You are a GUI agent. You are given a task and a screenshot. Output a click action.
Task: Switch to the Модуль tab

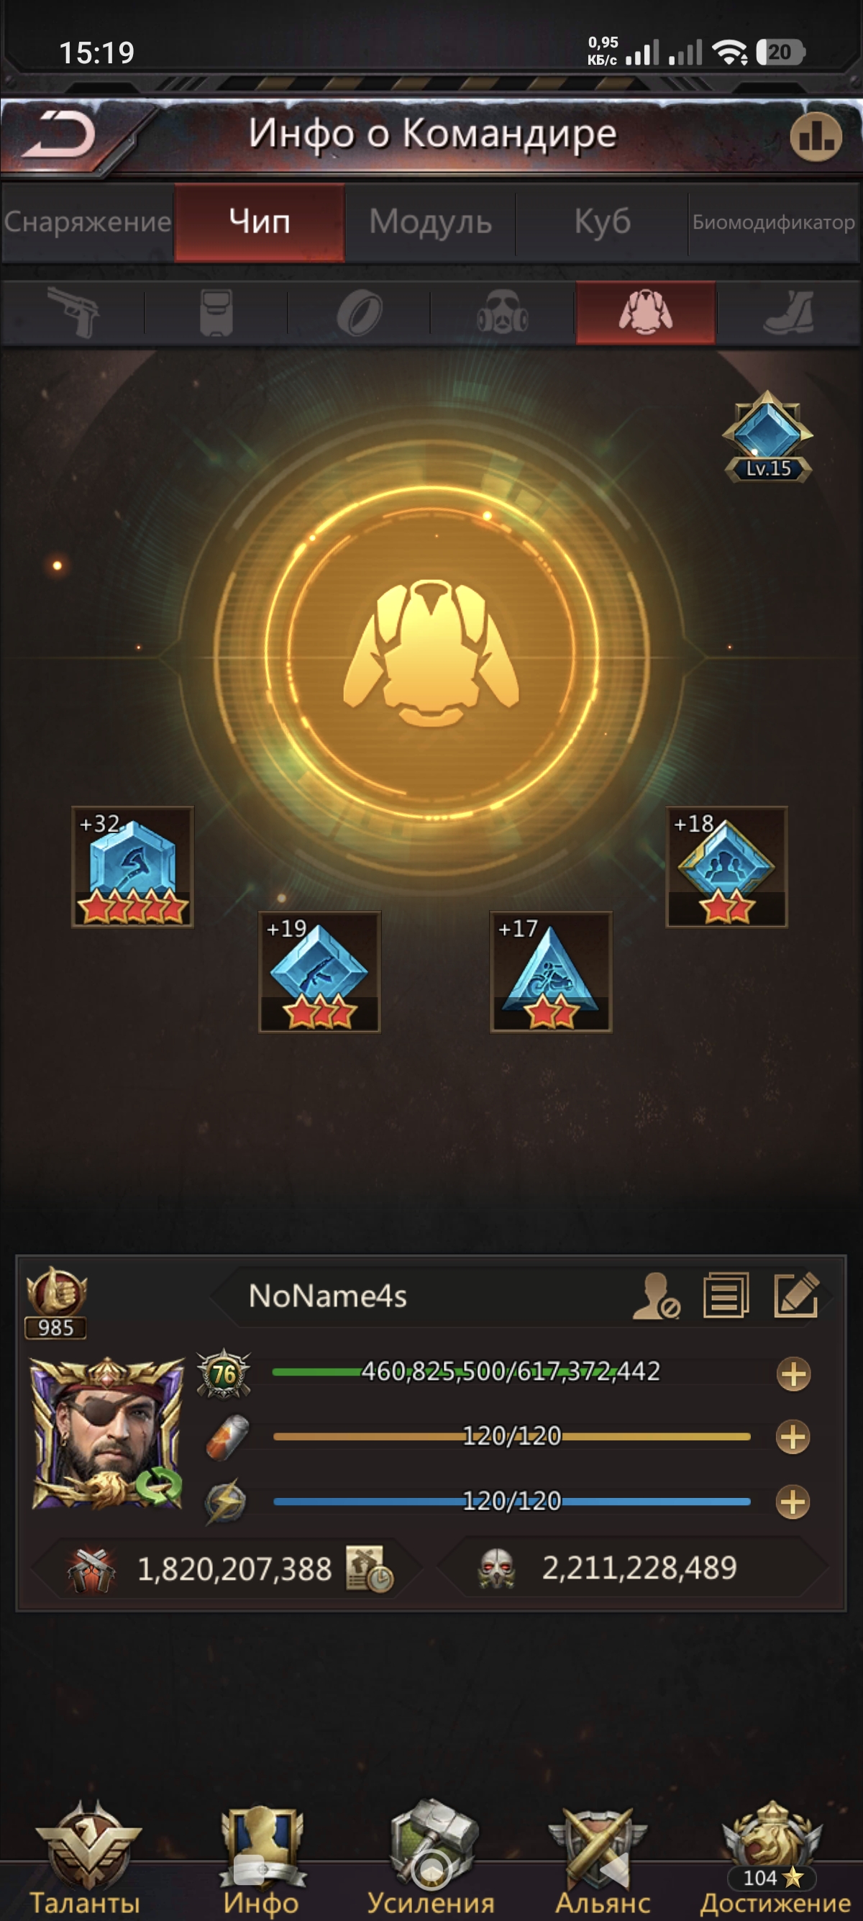[431, 222]
